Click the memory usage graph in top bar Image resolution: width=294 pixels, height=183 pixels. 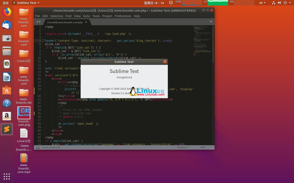[218, 3]
